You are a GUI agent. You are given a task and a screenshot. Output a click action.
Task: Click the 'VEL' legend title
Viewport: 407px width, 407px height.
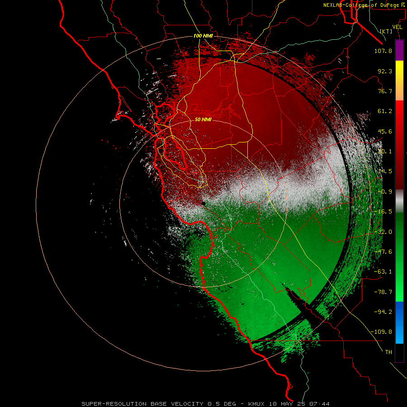[x=397, y=27]
